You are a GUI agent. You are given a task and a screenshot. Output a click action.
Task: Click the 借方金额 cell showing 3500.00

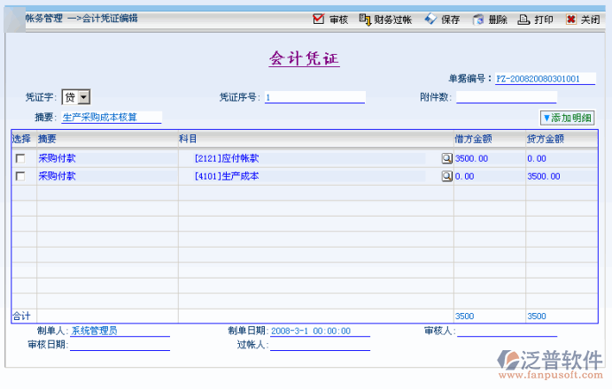[487, 158]
